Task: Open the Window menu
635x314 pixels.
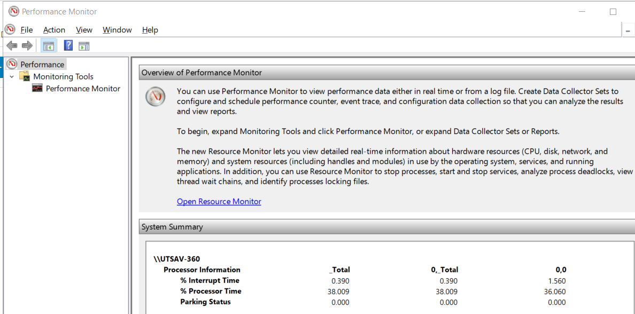Action: pos(117,30)
